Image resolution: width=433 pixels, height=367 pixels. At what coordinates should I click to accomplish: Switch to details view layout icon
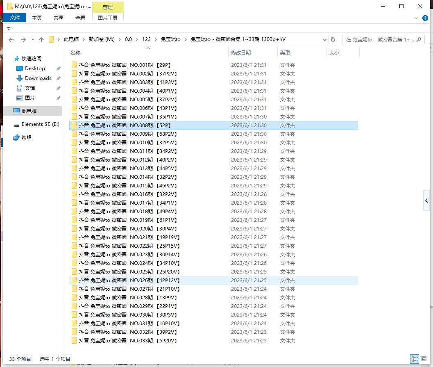coord(415,359)
